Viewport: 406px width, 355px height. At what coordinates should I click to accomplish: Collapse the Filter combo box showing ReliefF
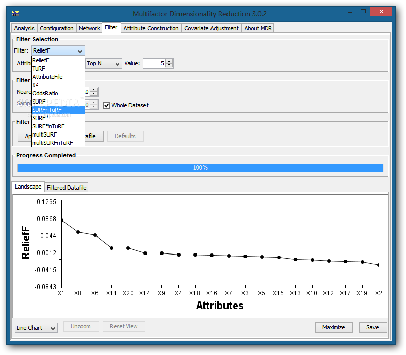tap(58, 50)
